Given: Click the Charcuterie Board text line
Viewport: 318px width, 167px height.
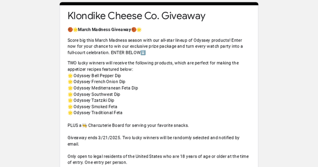Looking at the screenshot, I should pos(128,125).
